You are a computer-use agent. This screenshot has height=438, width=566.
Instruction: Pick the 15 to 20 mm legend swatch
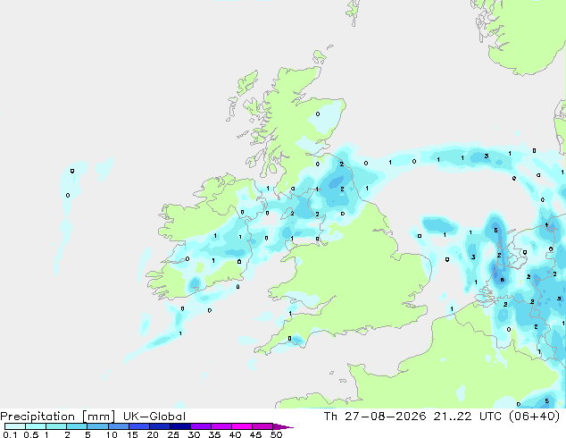pos(138,426)
